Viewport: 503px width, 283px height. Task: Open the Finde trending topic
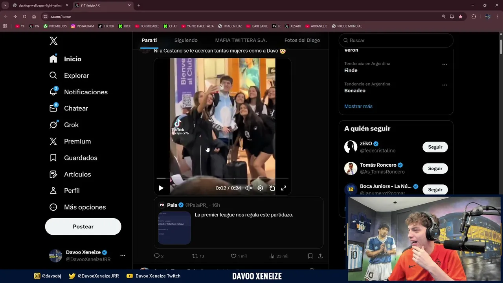pyautogui.click(x=351, y=70)
